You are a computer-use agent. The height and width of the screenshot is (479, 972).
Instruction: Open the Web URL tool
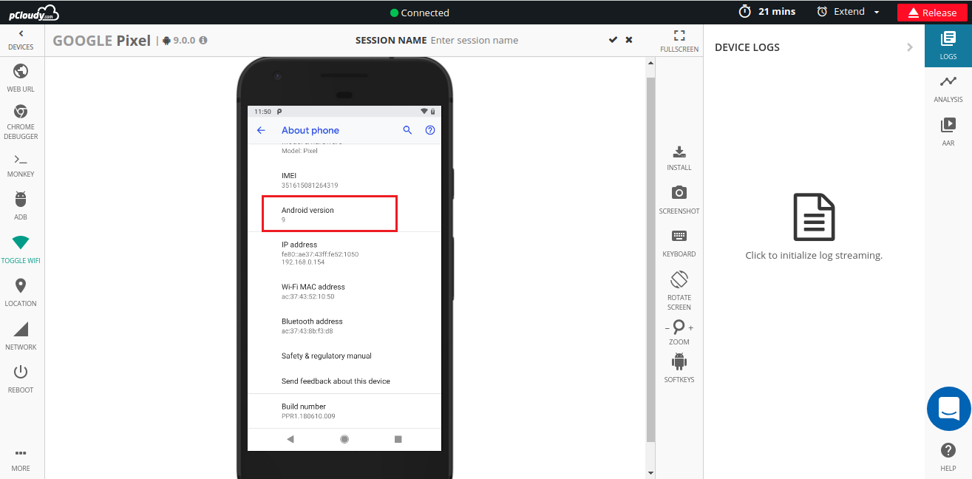click(x=21, y=78)
